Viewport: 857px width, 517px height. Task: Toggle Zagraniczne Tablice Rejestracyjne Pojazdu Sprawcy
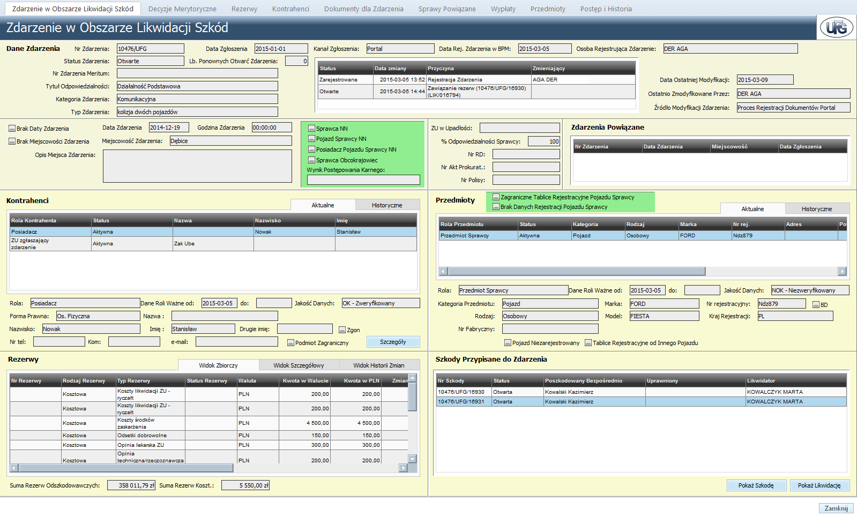[x=496, y=197]
